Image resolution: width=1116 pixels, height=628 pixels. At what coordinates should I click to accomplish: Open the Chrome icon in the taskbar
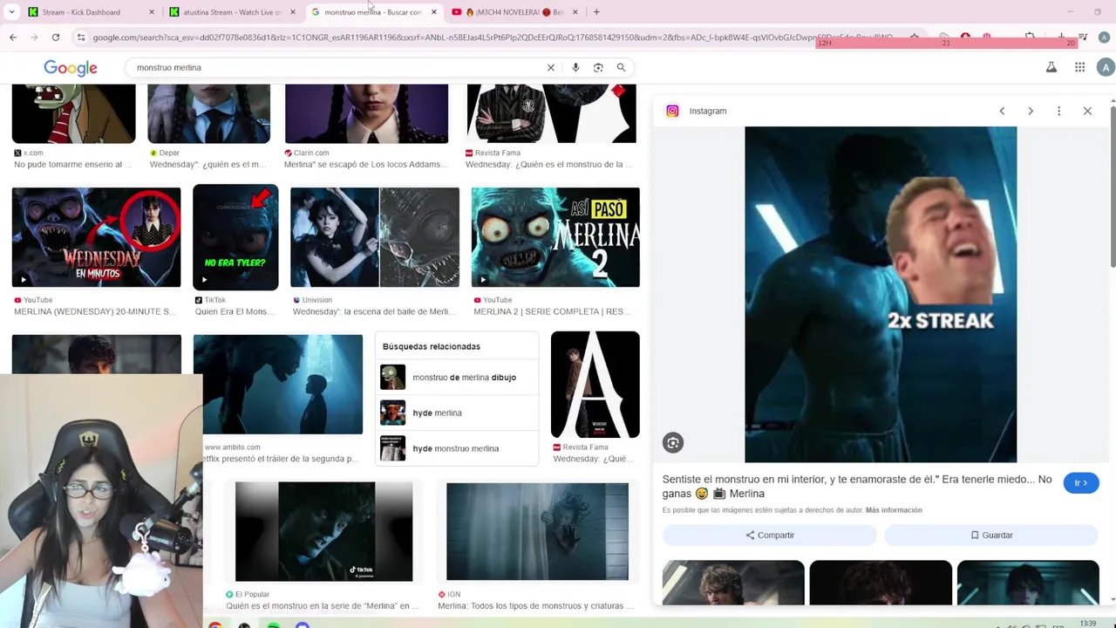[x=214, y=625]
